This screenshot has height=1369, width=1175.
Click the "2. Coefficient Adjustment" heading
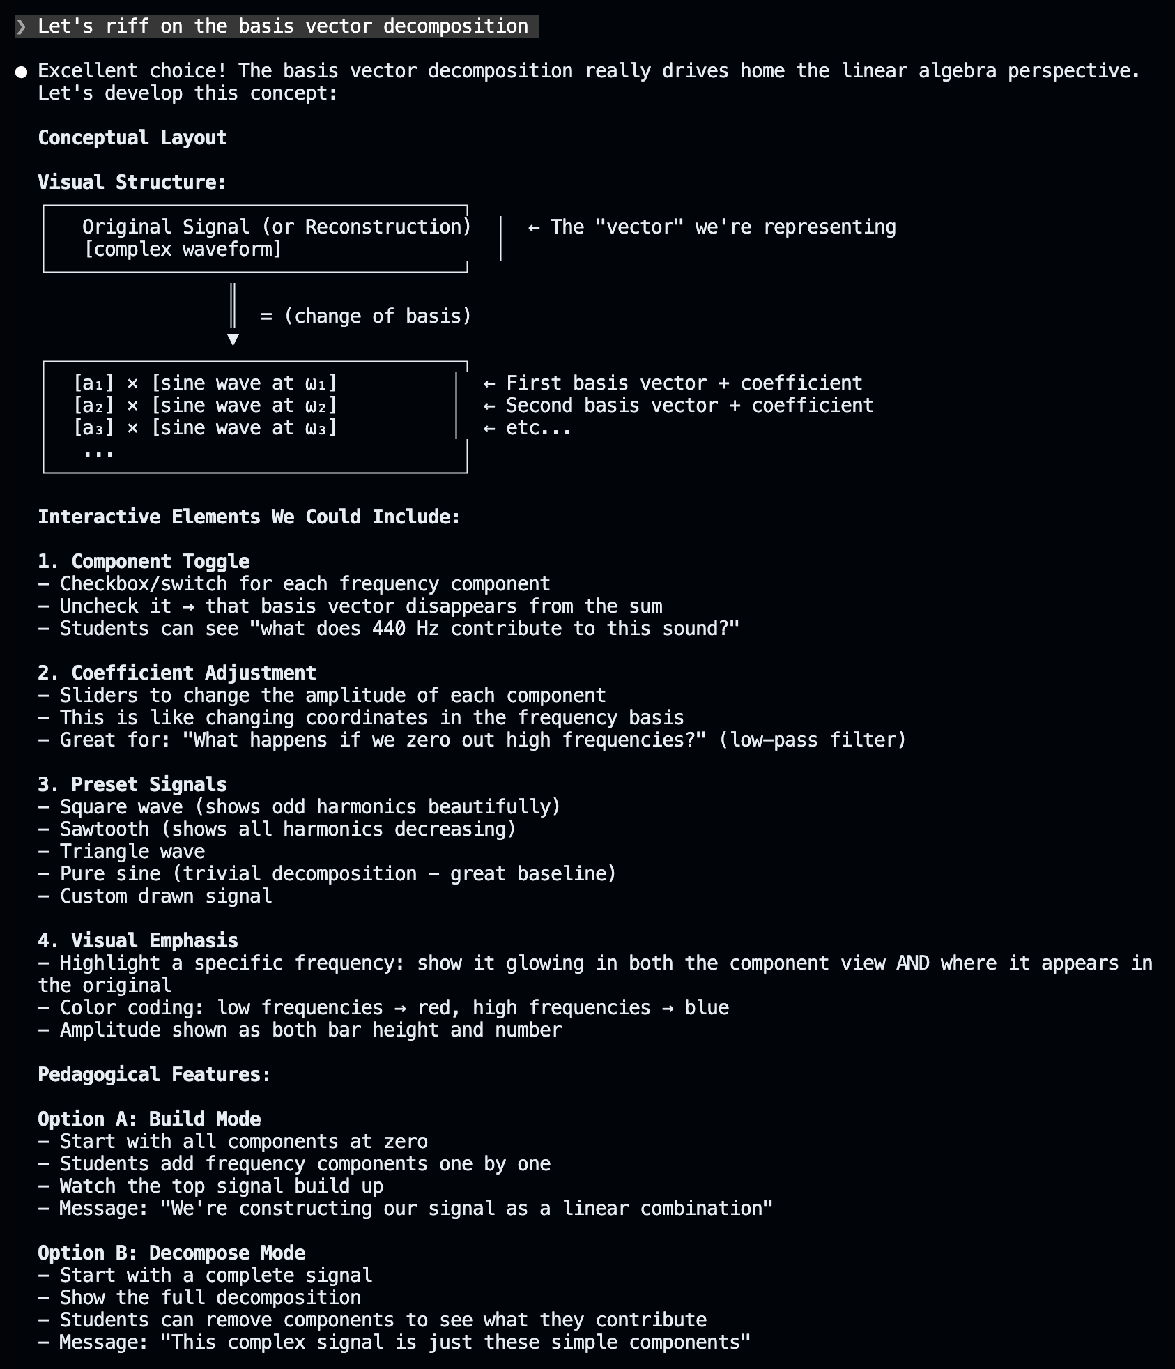click(177, 673)
